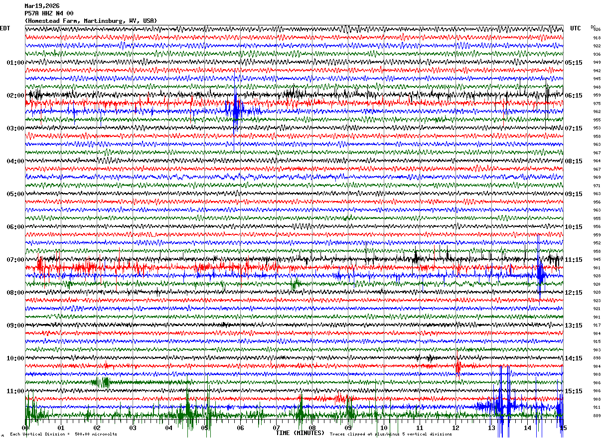
Task: Click the 10:15 UTC time label
Action: 574,227
